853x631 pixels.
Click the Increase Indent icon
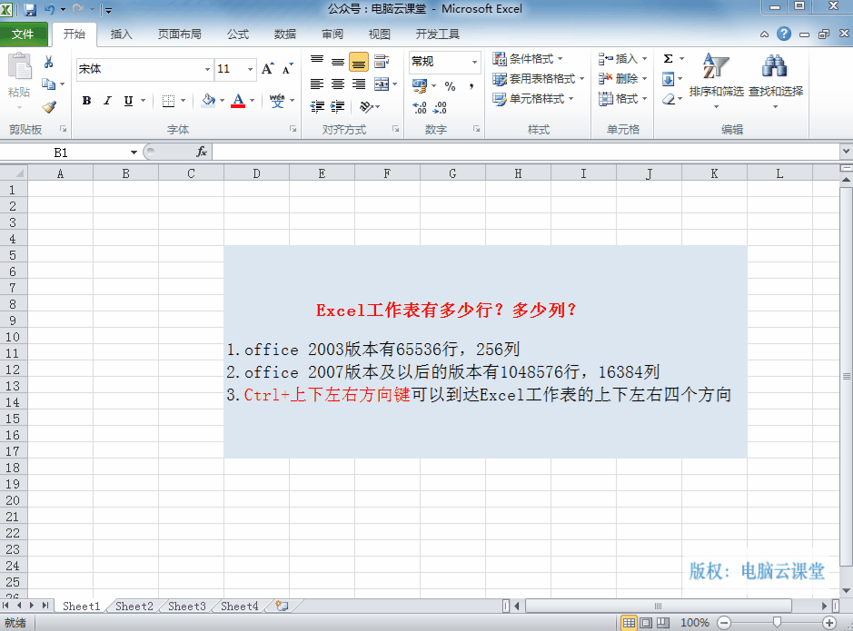coord(338,106)
